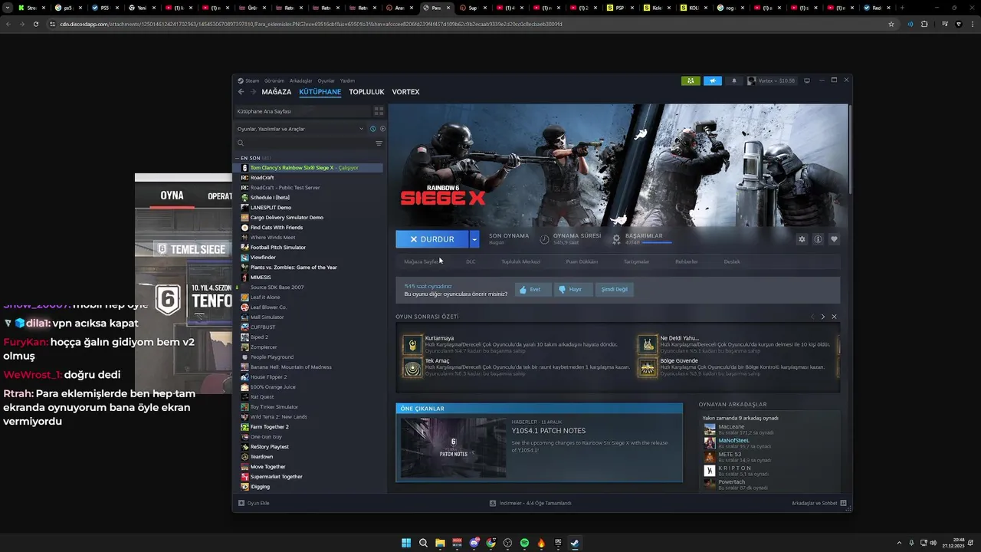Click the Şimdi Değil button
This screenshot has height=552, width=981.
click(x=614, y=289)
